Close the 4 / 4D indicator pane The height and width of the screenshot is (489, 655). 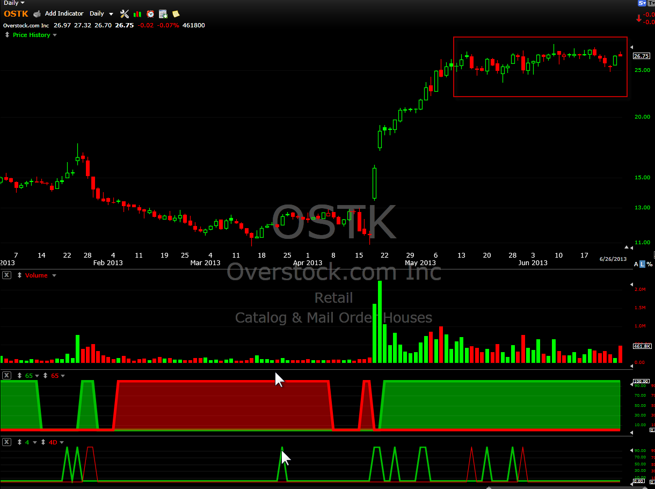click(6, 442)
